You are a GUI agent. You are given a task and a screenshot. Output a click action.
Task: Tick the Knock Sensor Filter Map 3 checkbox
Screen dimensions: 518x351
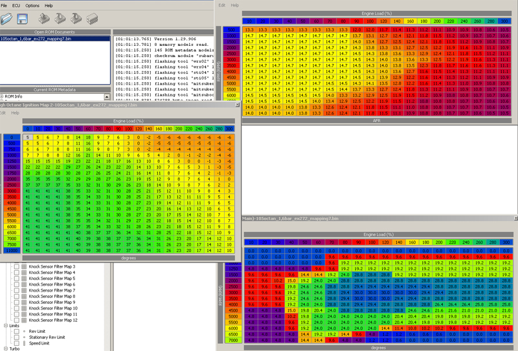(17, 266)
